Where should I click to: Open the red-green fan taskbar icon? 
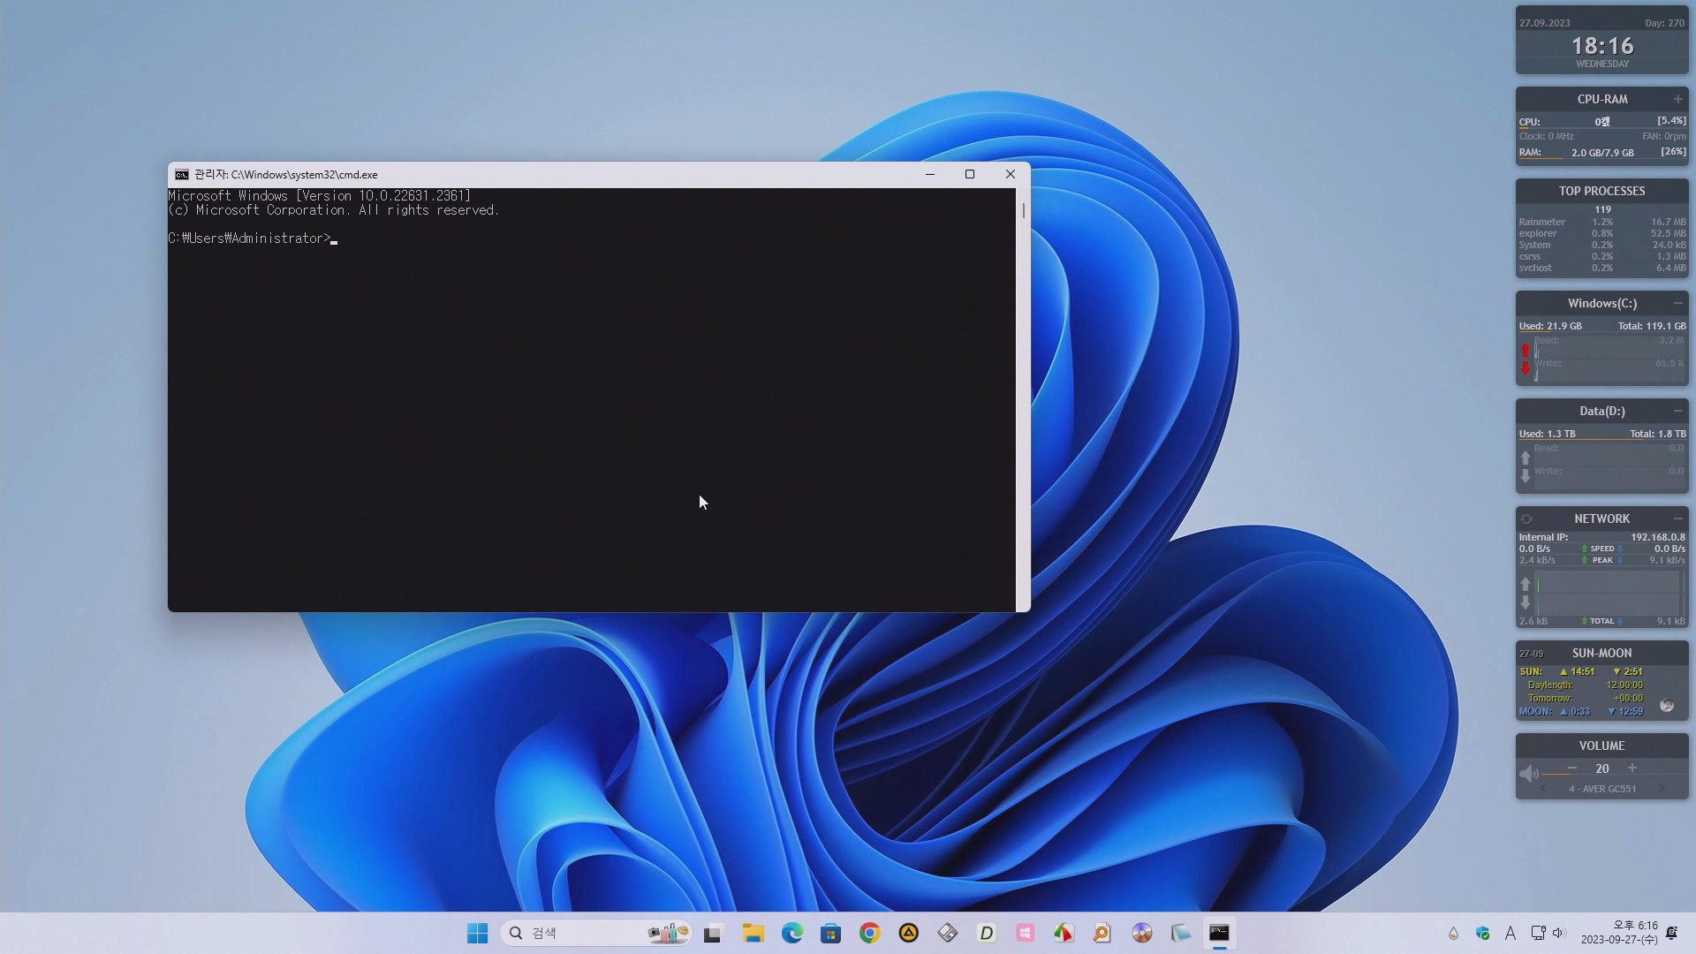point(1064,933)
